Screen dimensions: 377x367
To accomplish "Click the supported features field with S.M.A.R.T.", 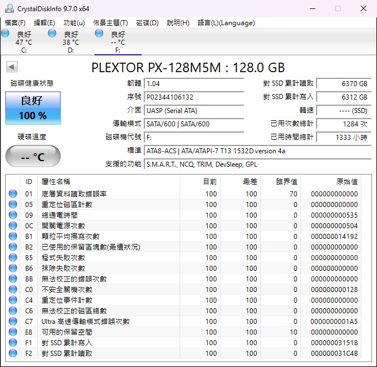I will pos(258,164).
